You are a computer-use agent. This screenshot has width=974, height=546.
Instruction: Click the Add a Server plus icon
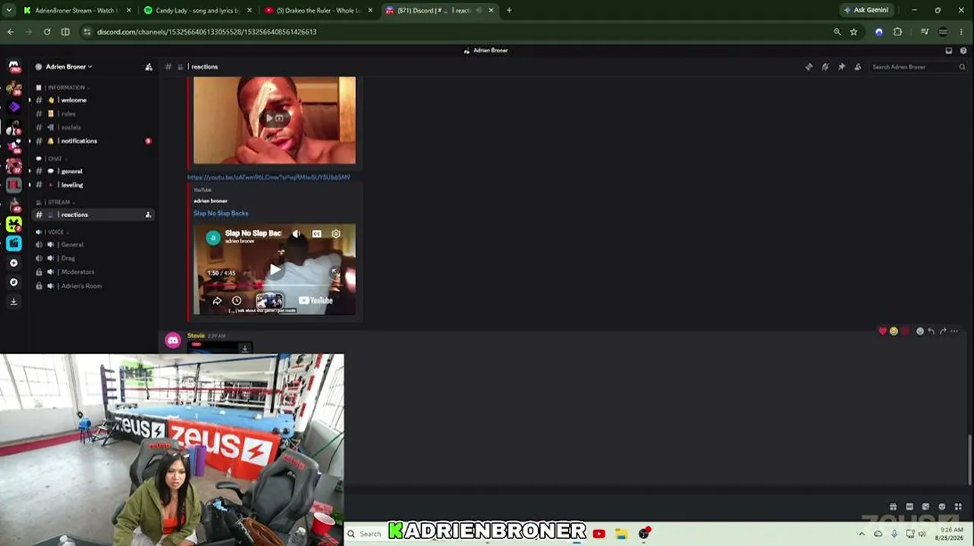[14, 263]
